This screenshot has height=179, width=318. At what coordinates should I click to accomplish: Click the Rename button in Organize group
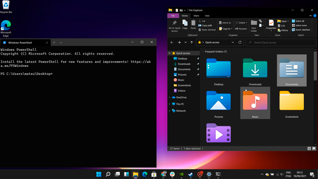pos(241,29)
